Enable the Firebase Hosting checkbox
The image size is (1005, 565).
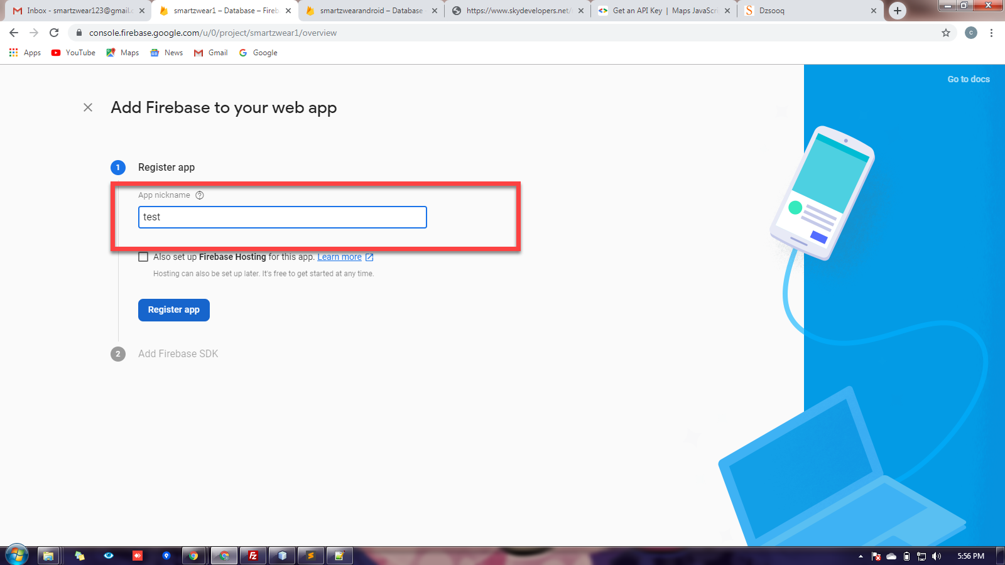(x=143, y=257)
